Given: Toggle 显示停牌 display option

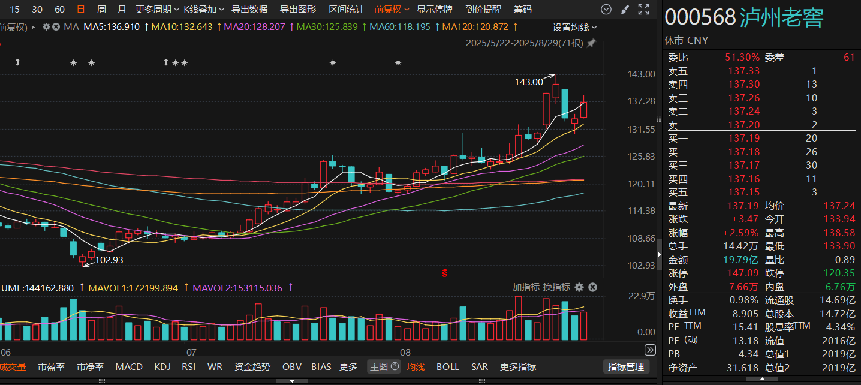Looking at the screenshot, I should tap(435, 10).
